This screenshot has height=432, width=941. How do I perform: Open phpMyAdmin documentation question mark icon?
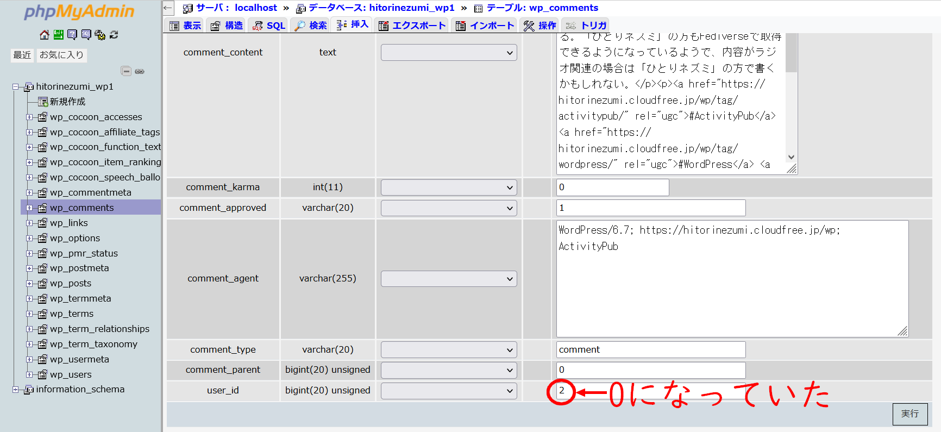pyautogui.click(x=72, y=35)
